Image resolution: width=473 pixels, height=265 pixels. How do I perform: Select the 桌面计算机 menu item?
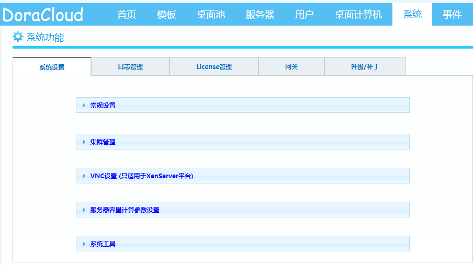coord(358,15)
